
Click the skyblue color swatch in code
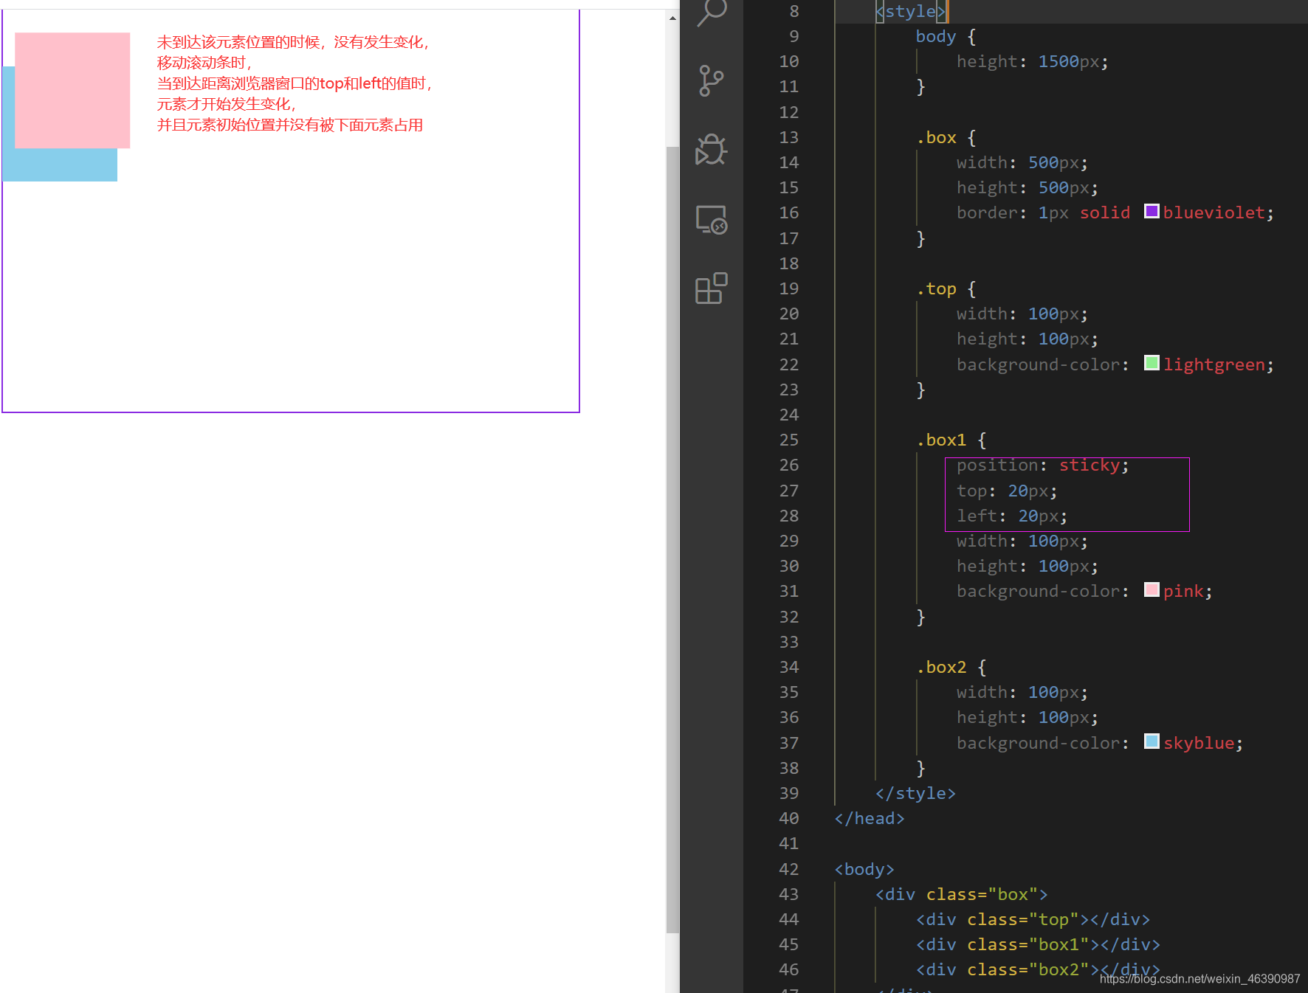point(1152,741)
